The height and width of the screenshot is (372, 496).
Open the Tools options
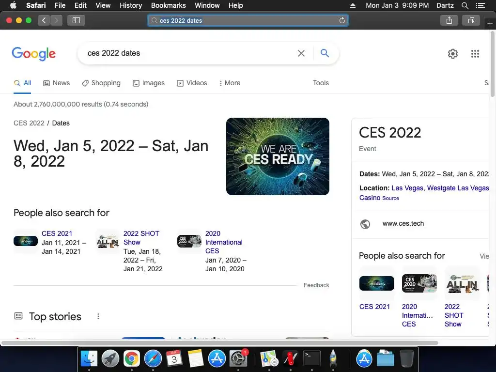point(321,83)
